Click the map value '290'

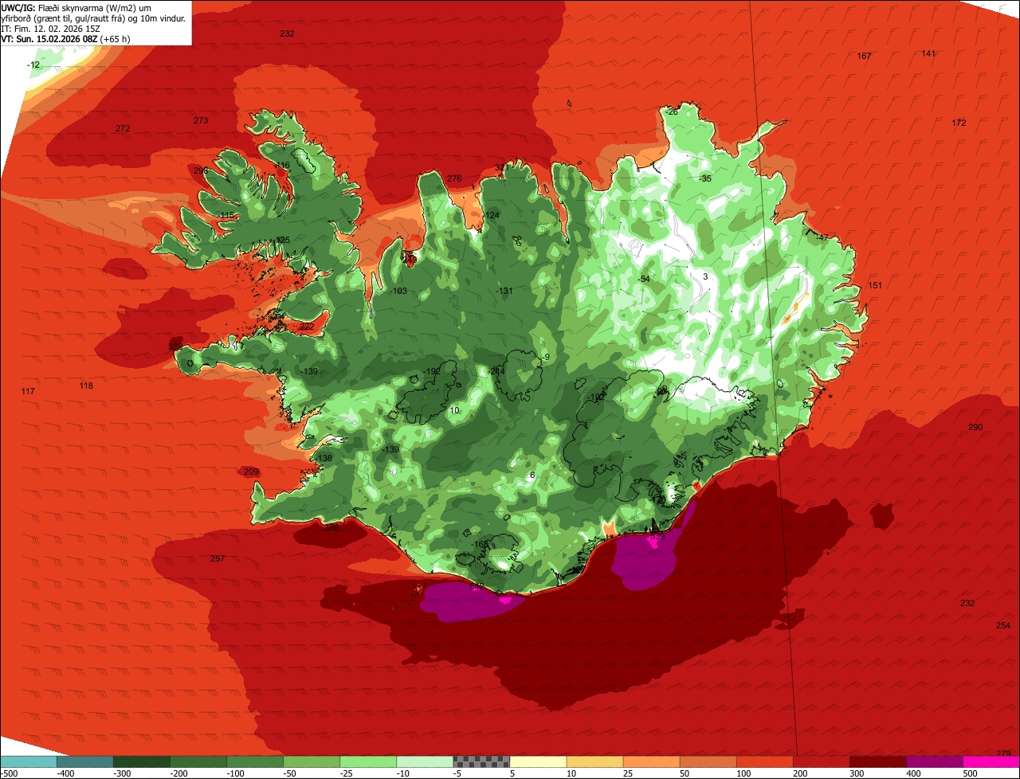click(975, 428)
